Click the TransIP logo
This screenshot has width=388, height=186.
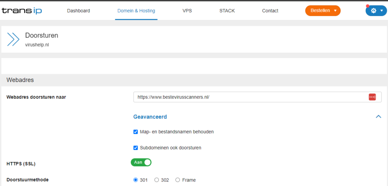(x=22, y=11)
